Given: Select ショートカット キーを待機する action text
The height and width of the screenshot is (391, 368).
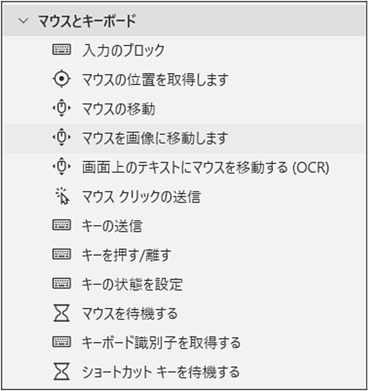Looking at the screenshot, I should tap(161, 372).
